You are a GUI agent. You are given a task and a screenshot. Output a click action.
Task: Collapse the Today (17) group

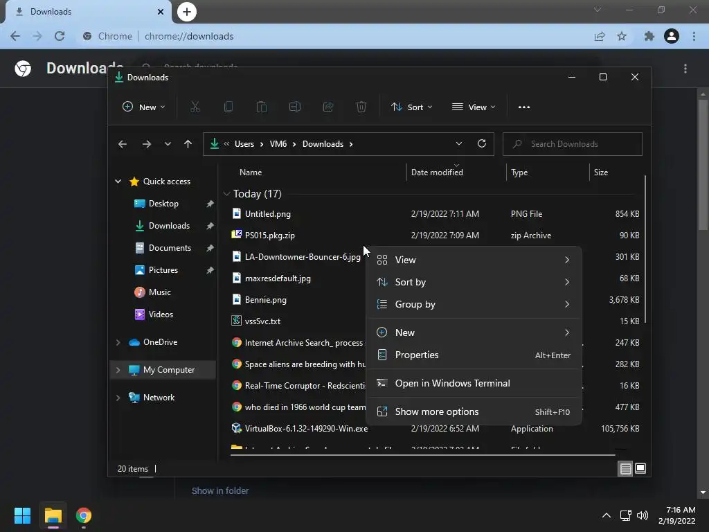coord(226,194)
